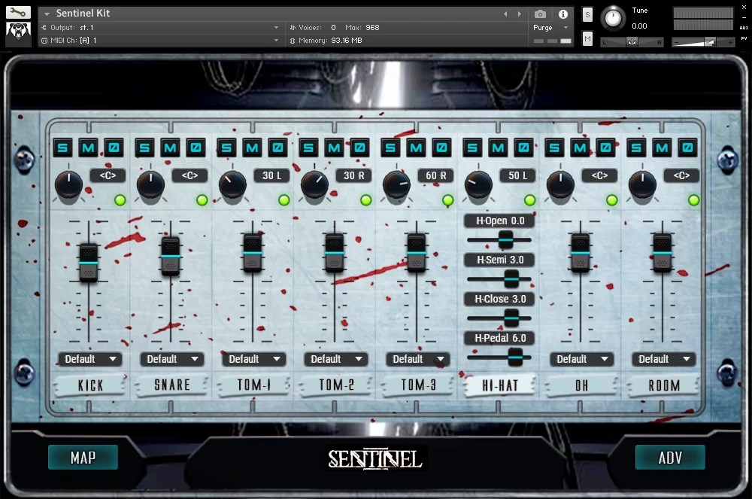Open the ADV page

(670, 457)
